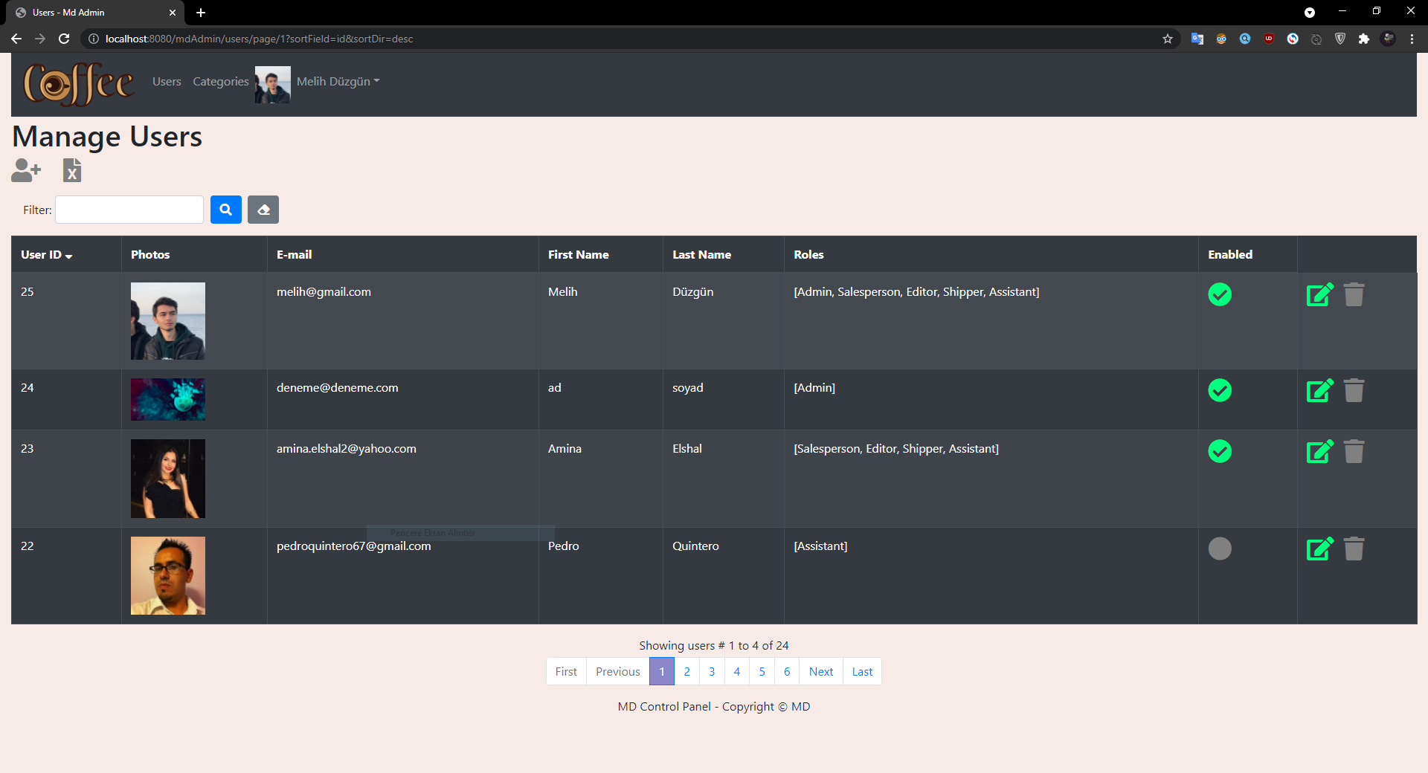Click the blue search filter button
This screenshot has height=773, width=1428.
click(x=226, y=210)
